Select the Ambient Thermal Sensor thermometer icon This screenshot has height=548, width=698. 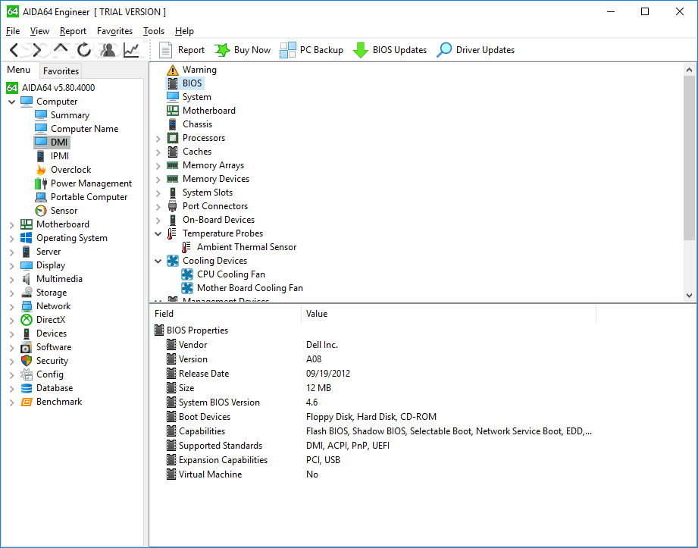click(186, 247)
